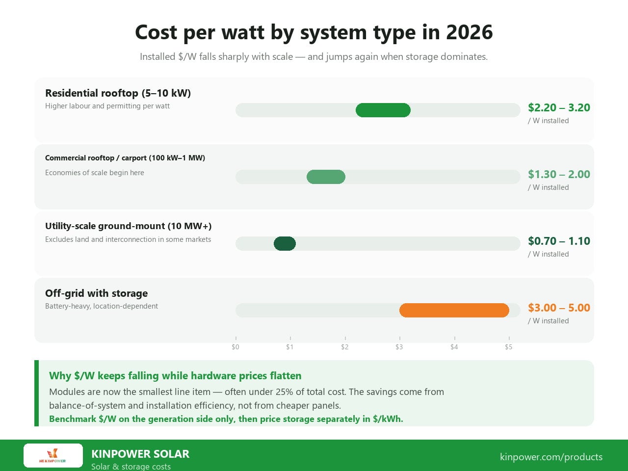
Task: Click the 'Utility-scale ground-mount (10 MW+)' heading
Action: tap(129, 226)
